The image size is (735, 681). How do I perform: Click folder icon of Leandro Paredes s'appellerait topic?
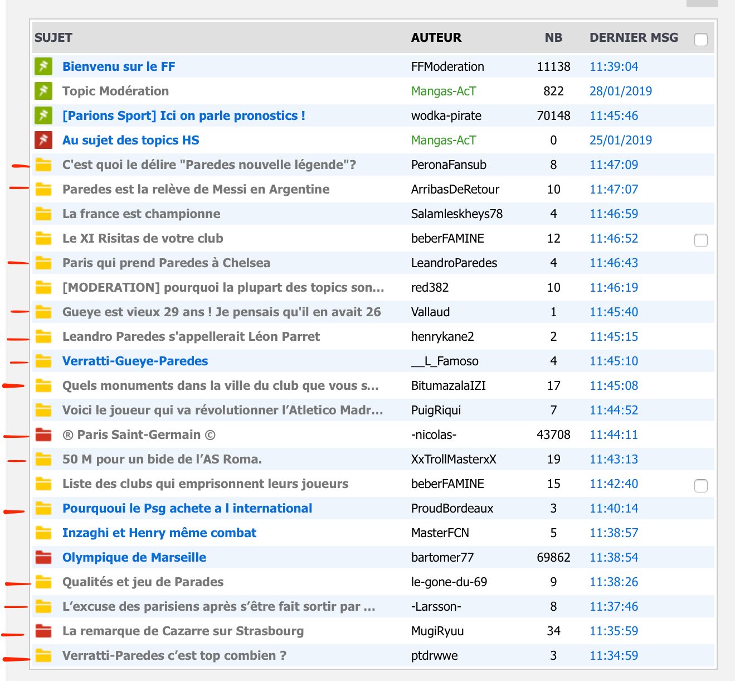pyautogui.click(x=43, y=336)
